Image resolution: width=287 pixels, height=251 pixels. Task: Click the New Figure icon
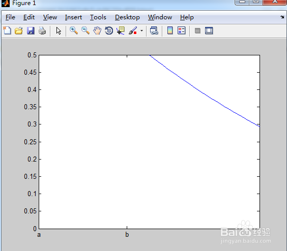pos(7,30)
